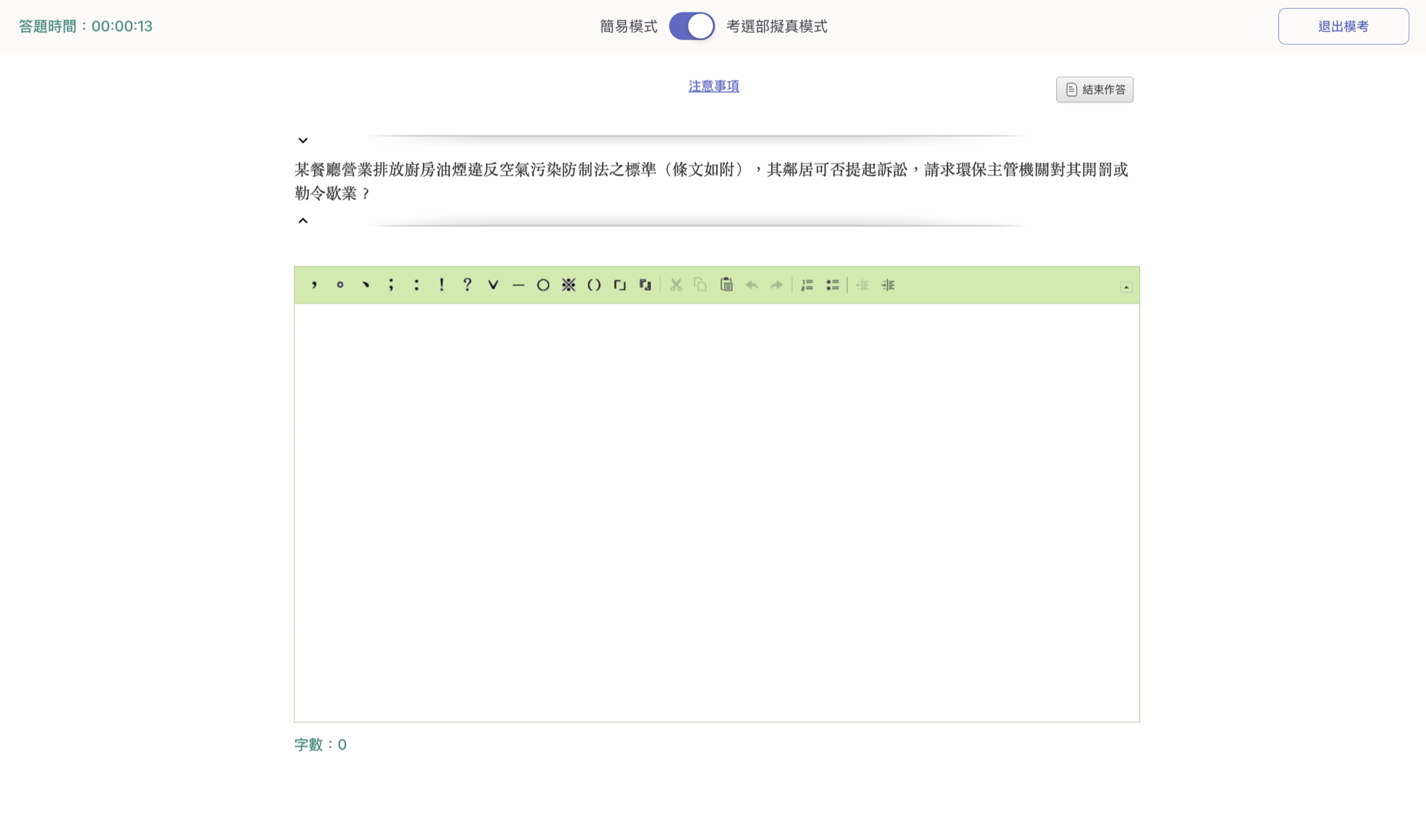Insert a question mark from toolbar
The width and height of the screenshot is (1426, 824).
click(x=467, y=285)
